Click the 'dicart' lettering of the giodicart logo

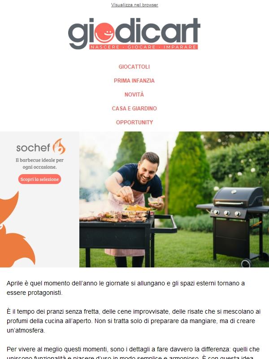pos(158,30)
